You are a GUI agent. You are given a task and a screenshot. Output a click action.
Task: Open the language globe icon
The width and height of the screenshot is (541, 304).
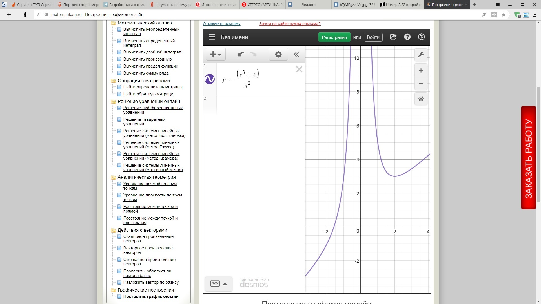point(421,37)
